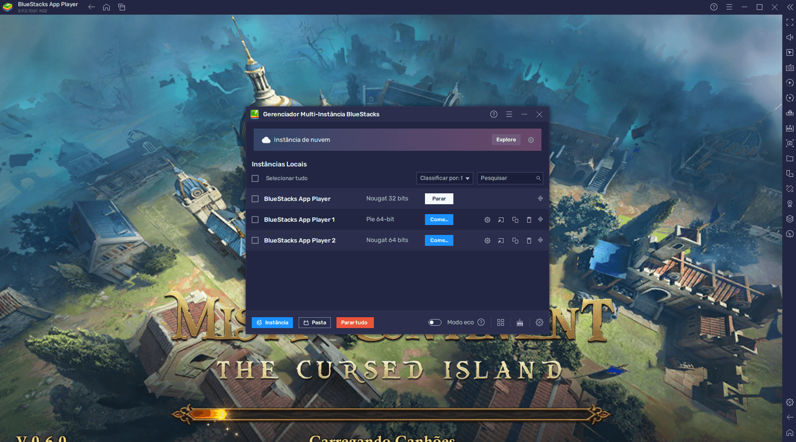Create desktop shortcut for BlueStacks App Player 2
This screenshot has width=796, height=442.
point(501,241)
